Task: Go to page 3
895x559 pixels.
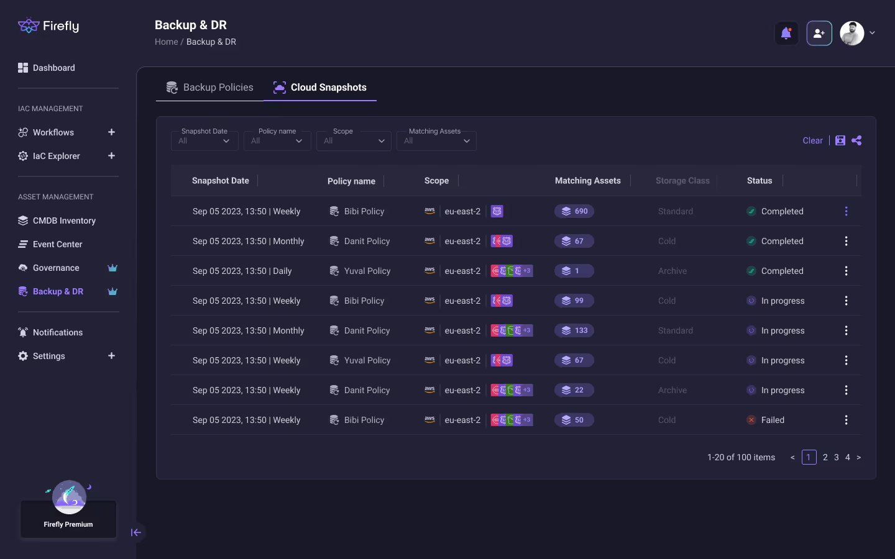Action: click(836, 457)
